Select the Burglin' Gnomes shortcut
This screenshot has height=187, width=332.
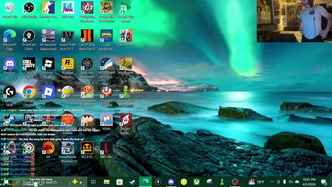coord(126,124)
